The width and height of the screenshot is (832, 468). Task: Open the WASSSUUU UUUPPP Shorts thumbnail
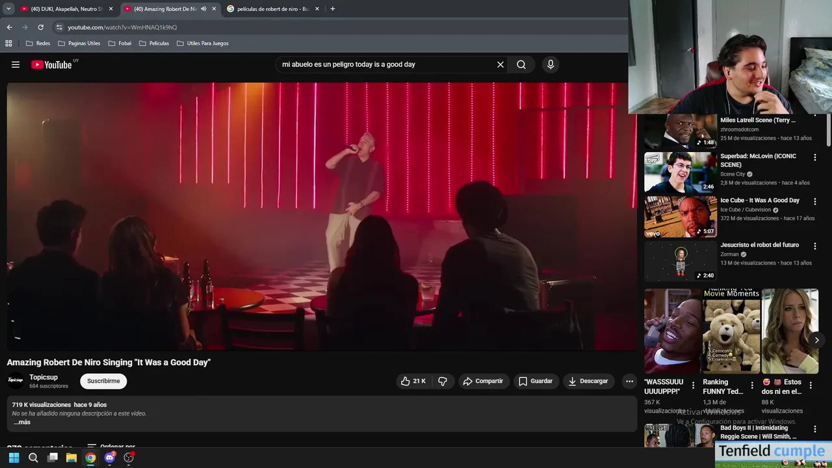coord(672,331)
